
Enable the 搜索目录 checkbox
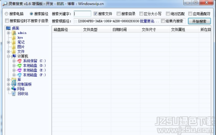pos(118,14)
